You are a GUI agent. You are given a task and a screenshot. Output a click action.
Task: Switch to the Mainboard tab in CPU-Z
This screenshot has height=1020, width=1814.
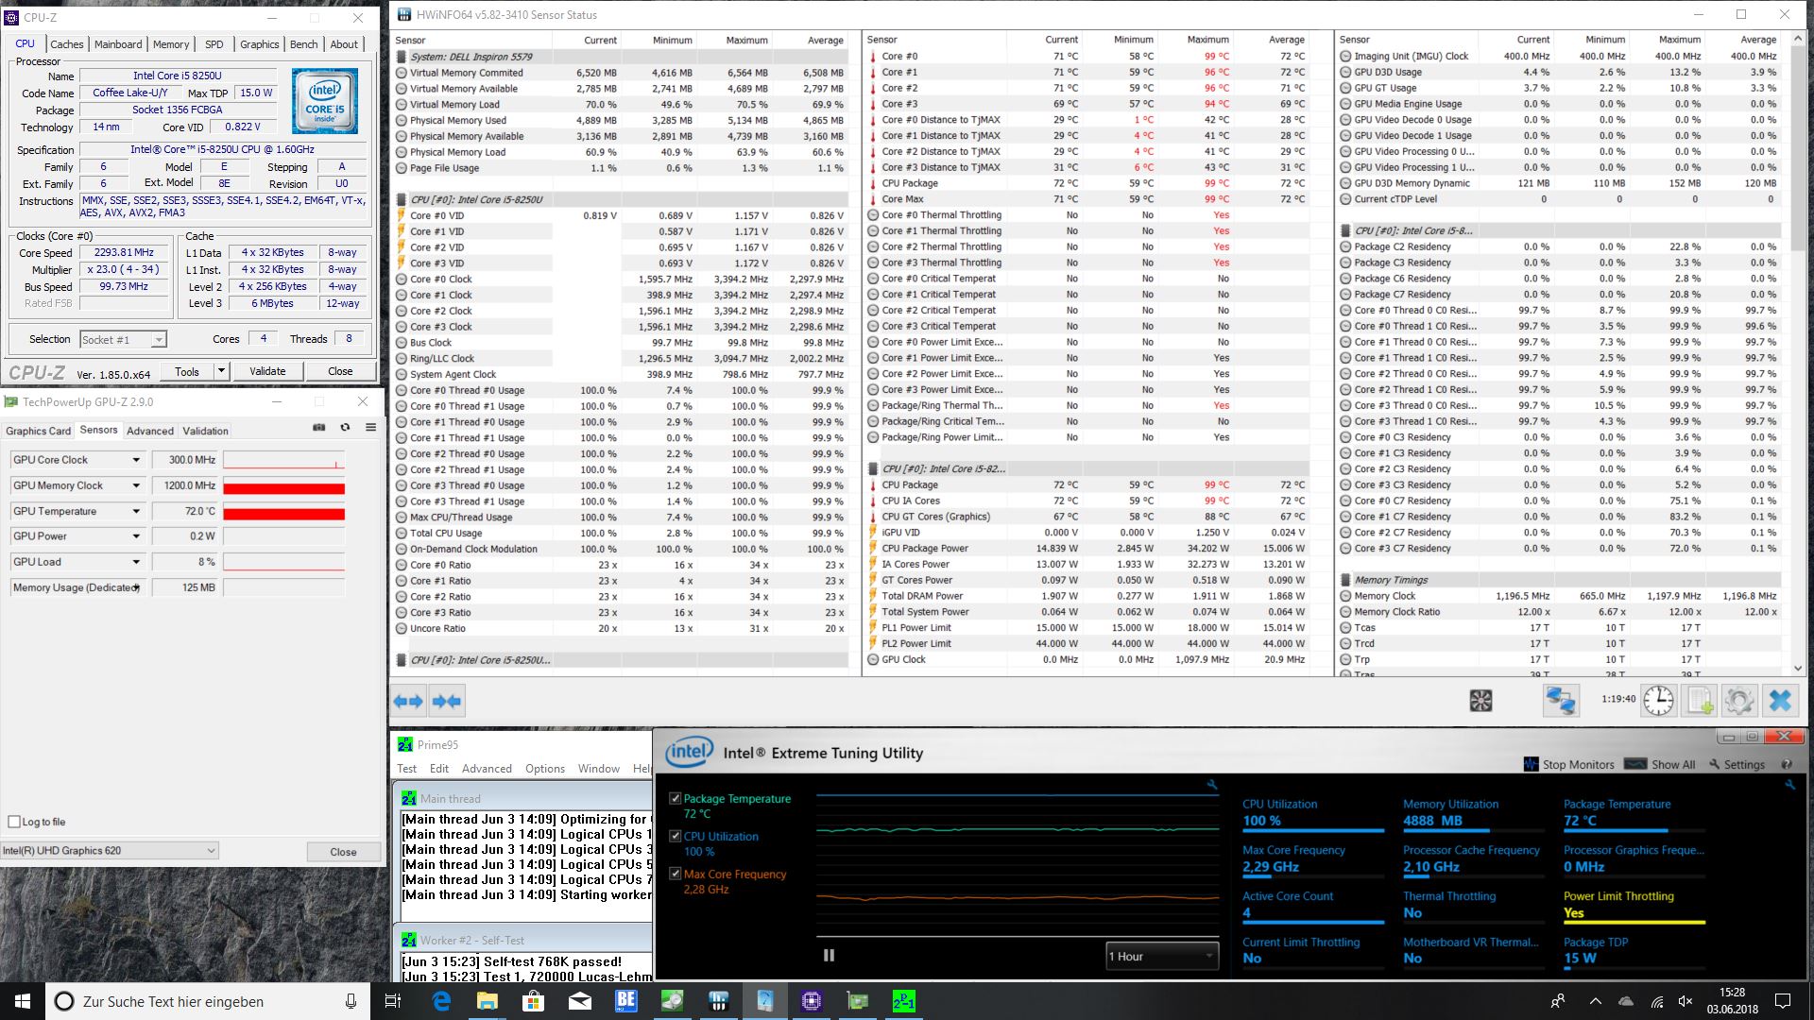118,44
